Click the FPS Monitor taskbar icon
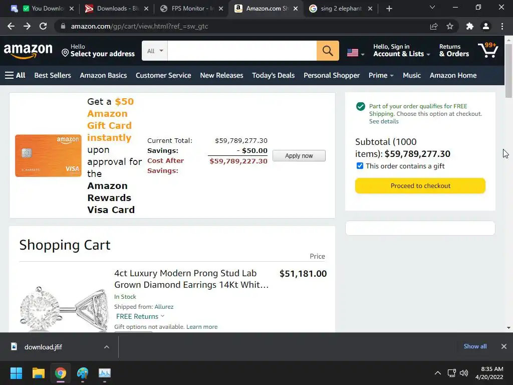 click(x=105, y=373)
